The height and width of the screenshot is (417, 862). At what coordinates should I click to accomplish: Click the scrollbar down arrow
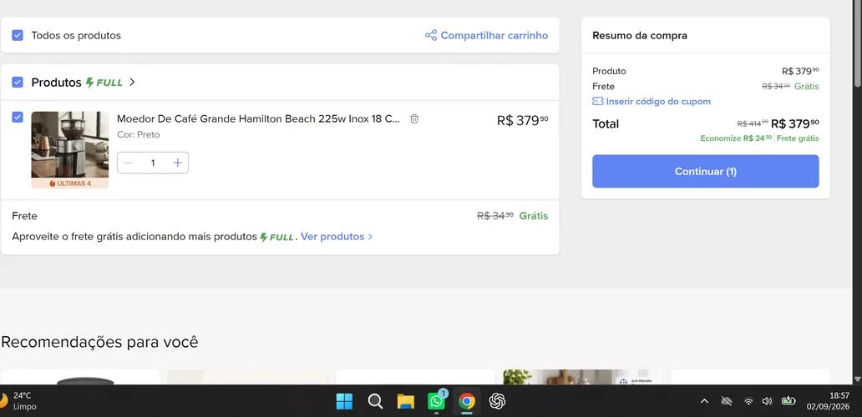coord(857,379)
